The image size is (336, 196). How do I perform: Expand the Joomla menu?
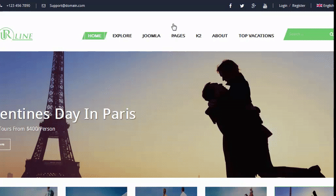coord(151,36)
